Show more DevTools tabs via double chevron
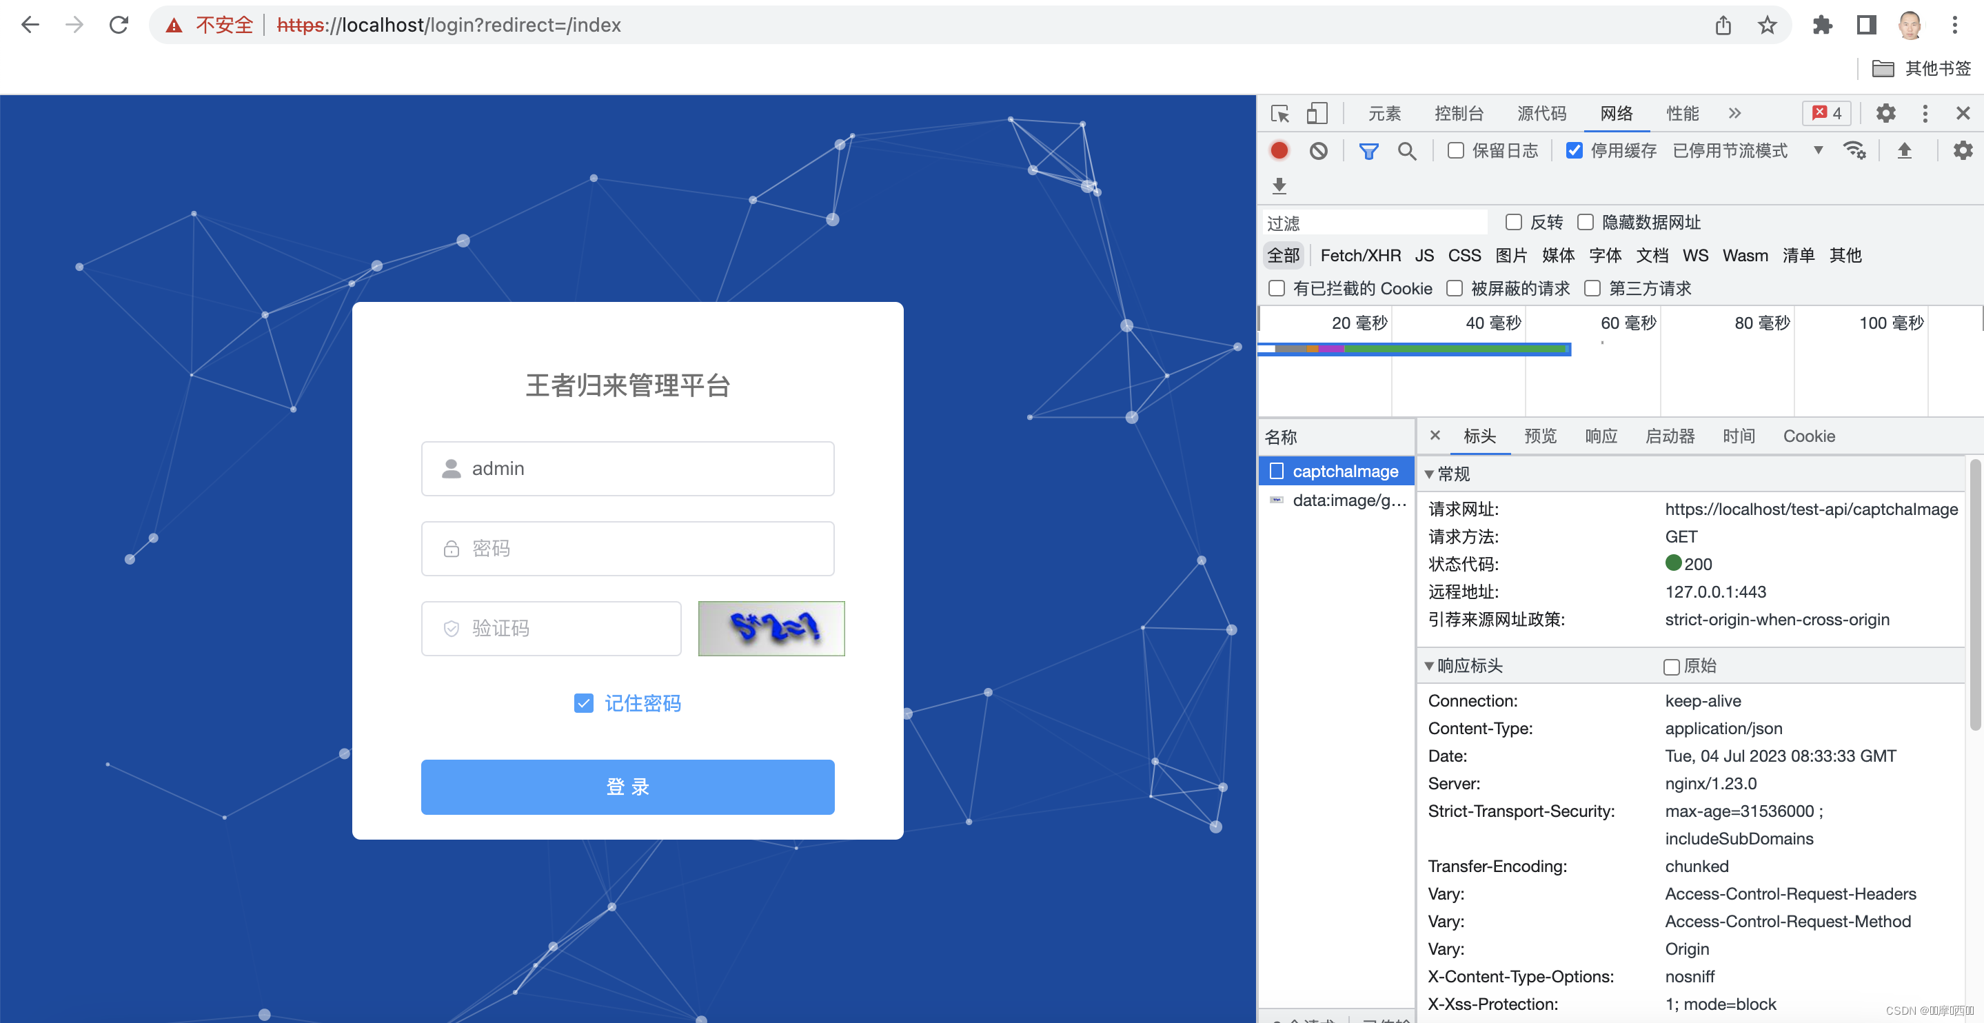Image resolution: width=1984 pixels, height=1023 pixels. click(1734, 113)
